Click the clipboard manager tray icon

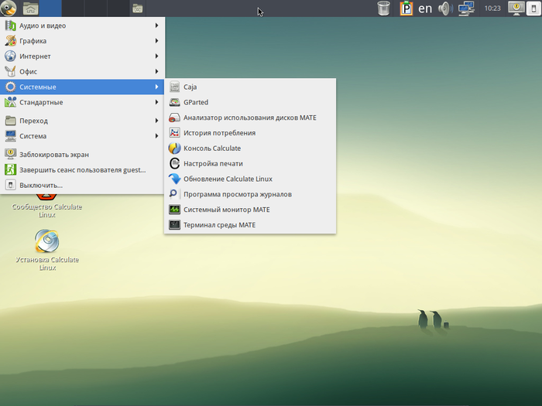point(406,9)
